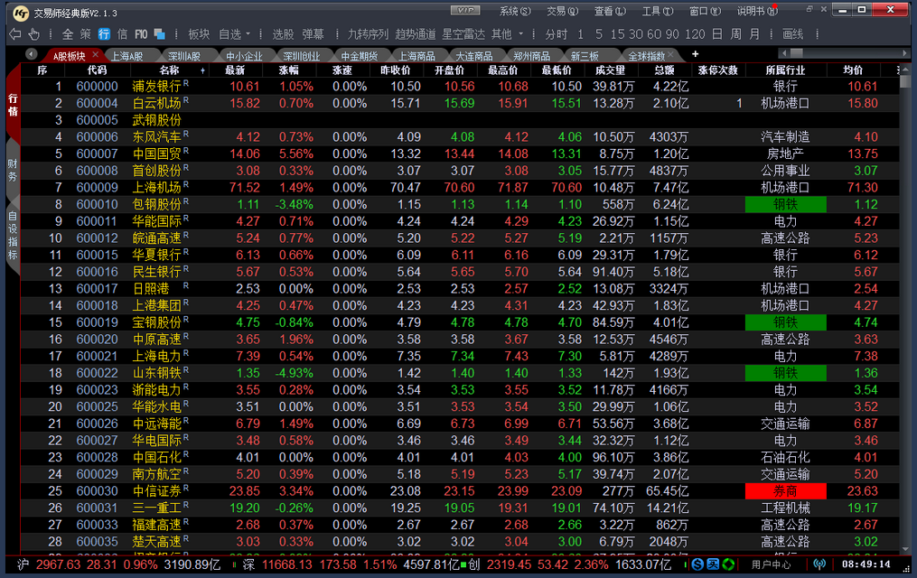This screenshot has width=917, height=578.
Task: Select the 日 daily period
Action: point(717,34)
